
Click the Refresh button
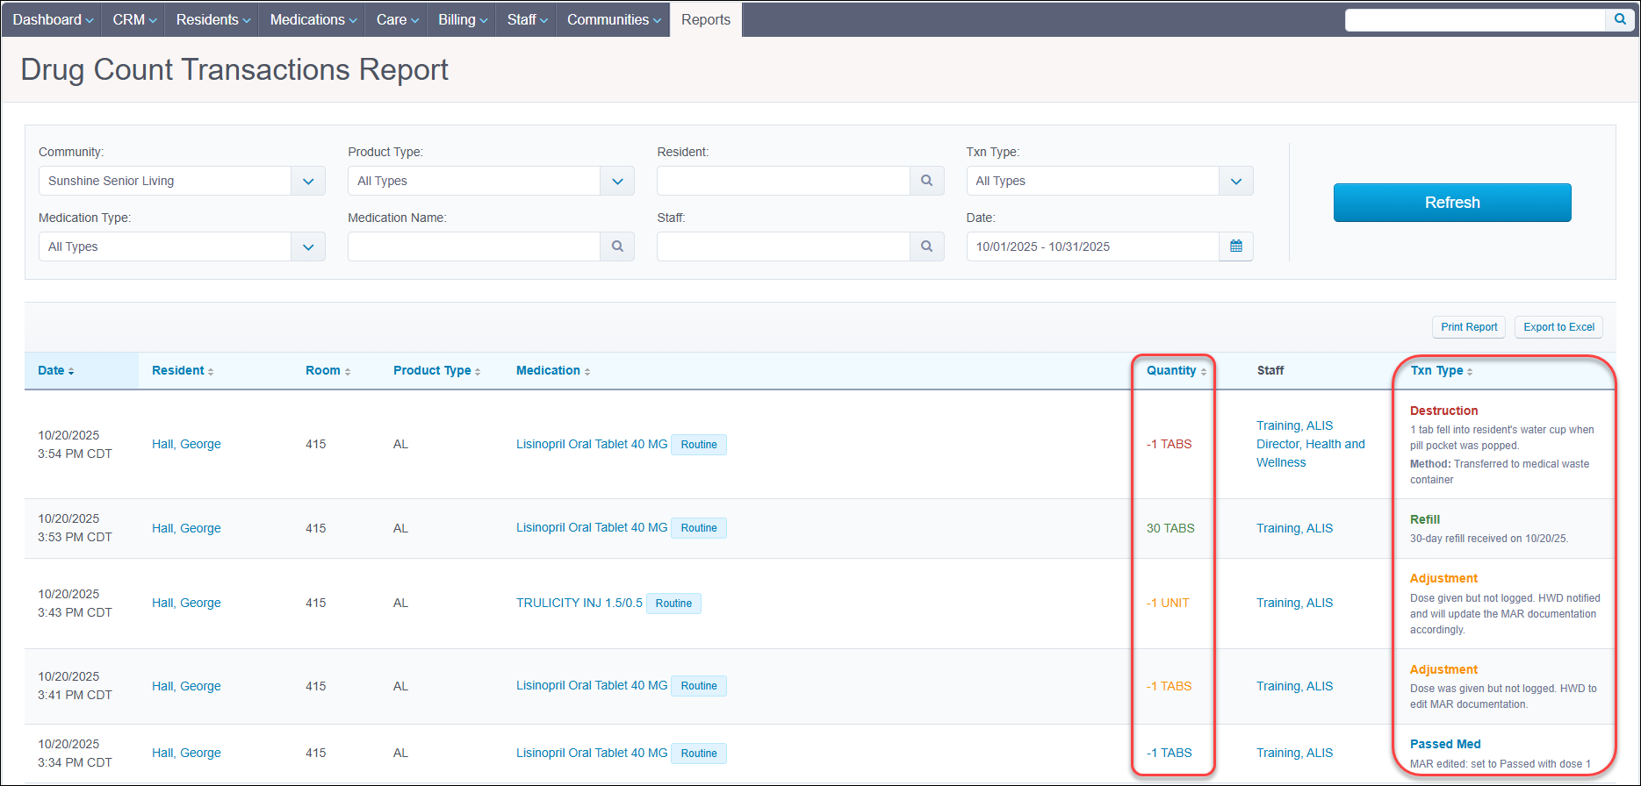[x=1452, y=203]
